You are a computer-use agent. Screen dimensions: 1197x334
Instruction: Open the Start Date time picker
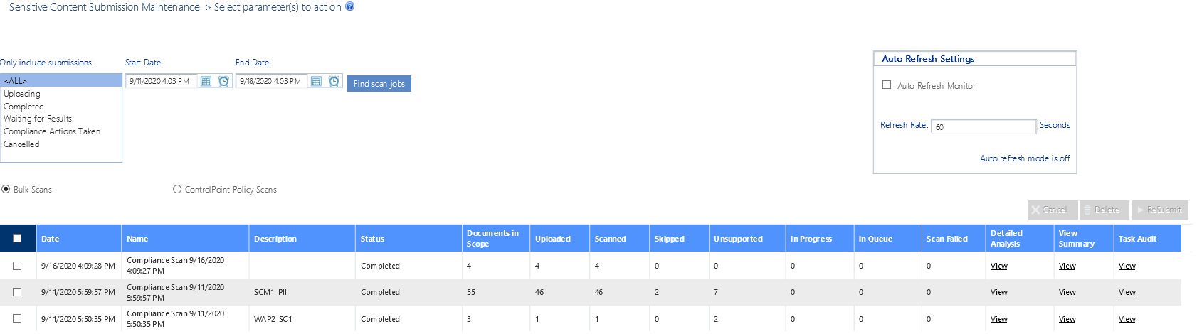click(223, 82)
